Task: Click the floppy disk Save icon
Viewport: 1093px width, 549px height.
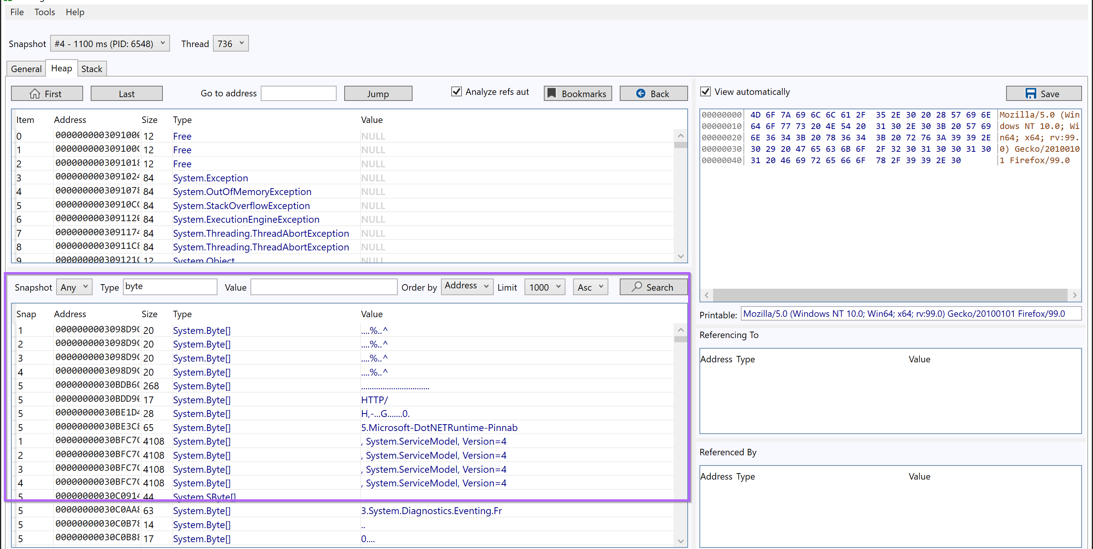Action: coord(1030,93)
